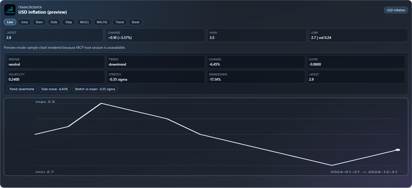This screenshot has width=412, height=188.
Task: Click the CHANGE +0.10 (+3.57%) card
Action: [x=155, y=35]
